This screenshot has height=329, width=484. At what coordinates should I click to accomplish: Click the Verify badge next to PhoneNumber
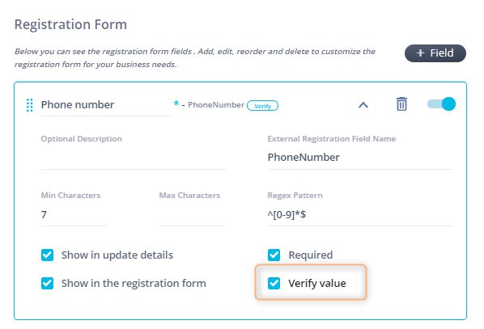point(262,106)
